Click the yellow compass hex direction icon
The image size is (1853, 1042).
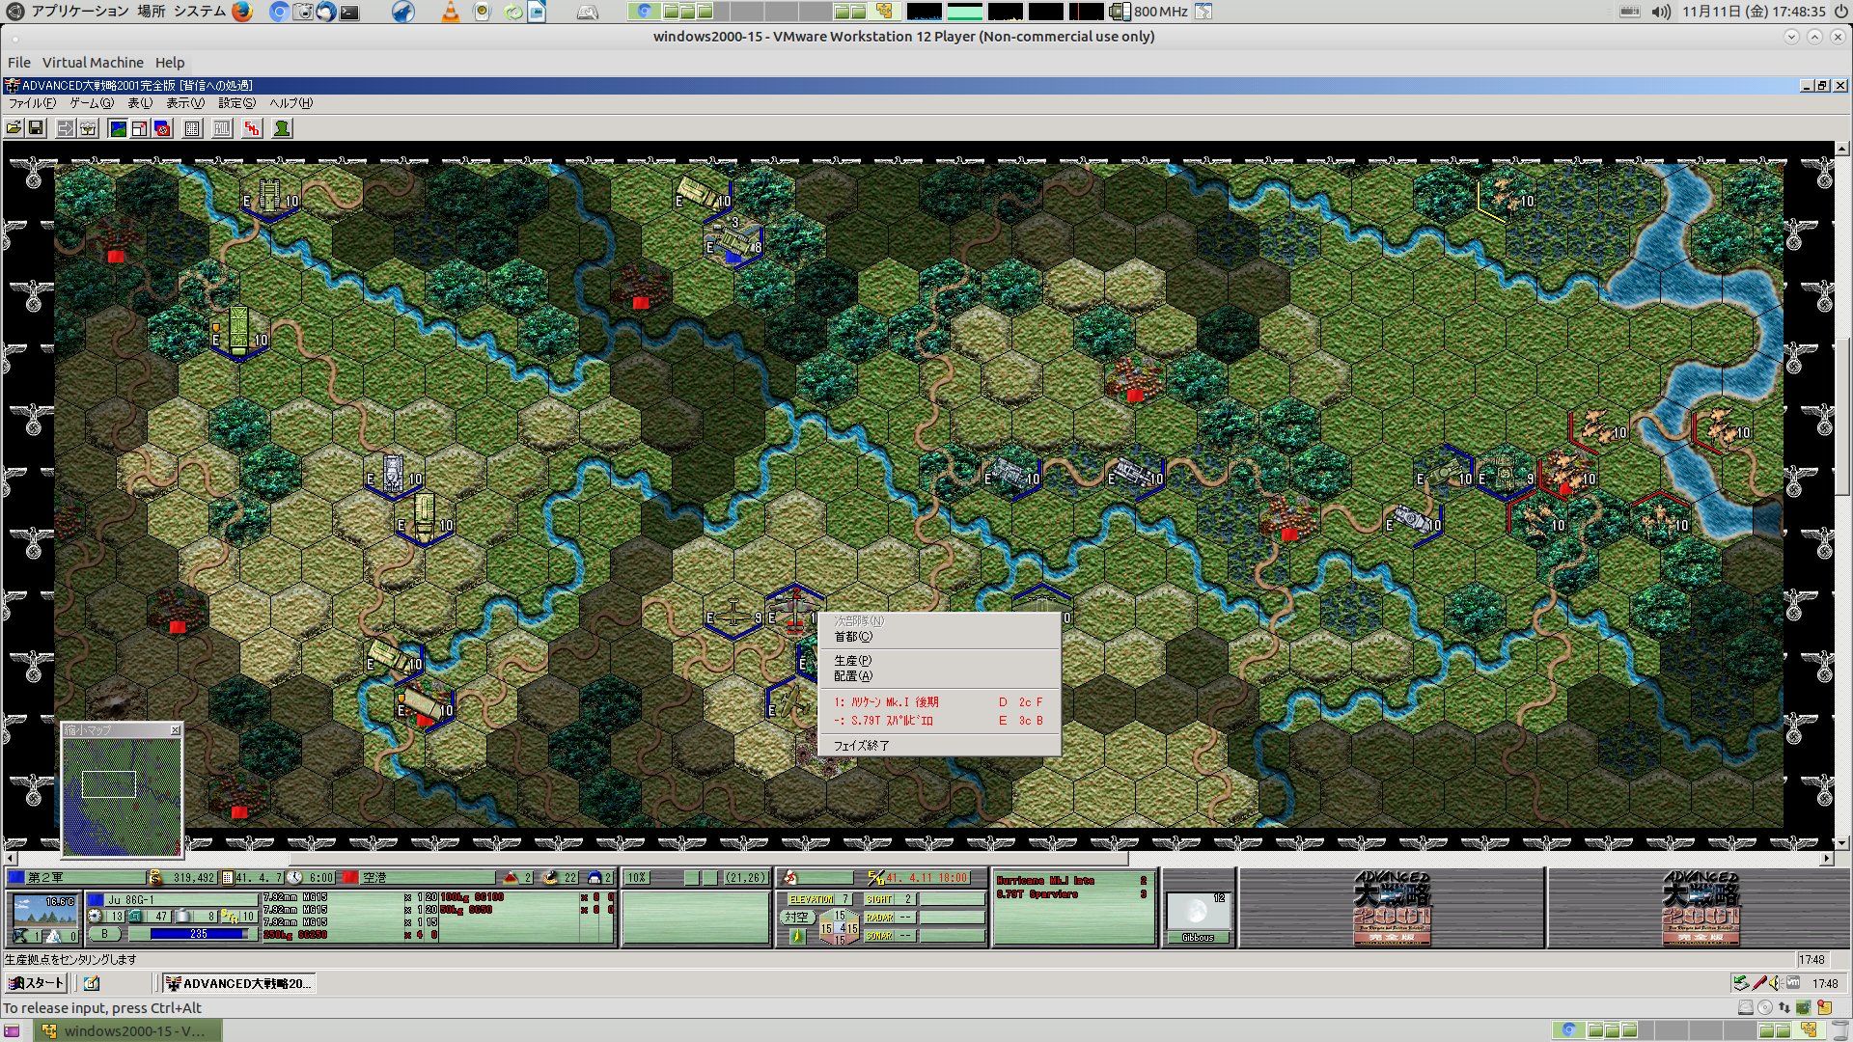(x=796, y=936)
